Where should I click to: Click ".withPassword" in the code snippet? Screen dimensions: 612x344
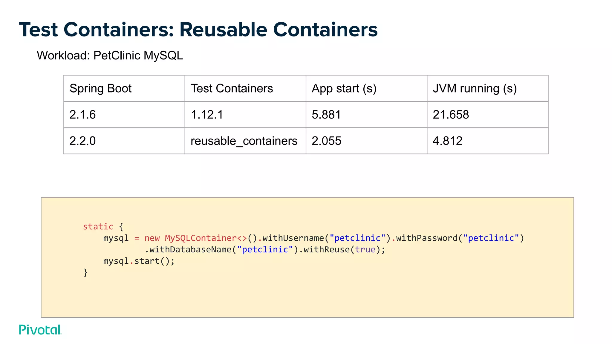pyautogui.click(x=424, y=238)
